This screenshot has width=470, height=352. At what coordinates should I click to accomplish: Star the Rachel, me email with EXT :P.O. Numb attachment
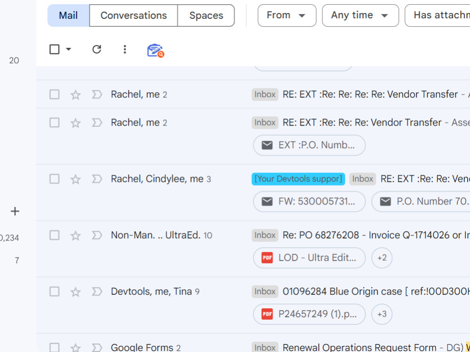76,123
